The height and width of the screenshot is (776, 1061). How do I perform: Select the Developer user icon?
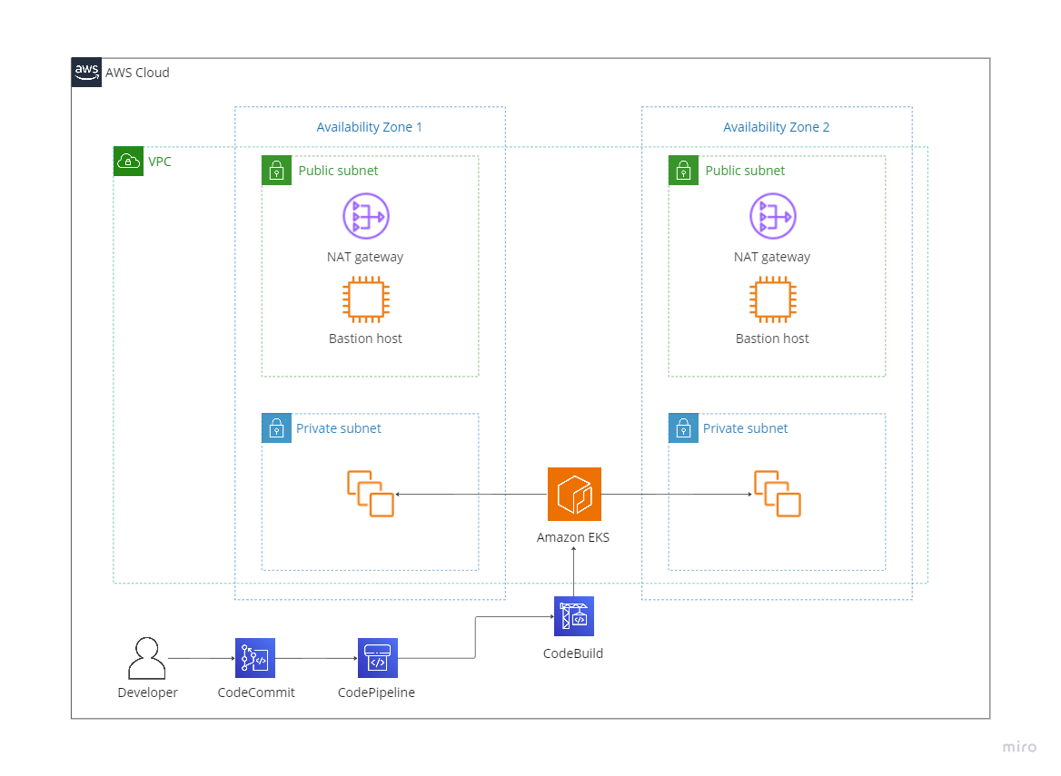coord(147,658)
